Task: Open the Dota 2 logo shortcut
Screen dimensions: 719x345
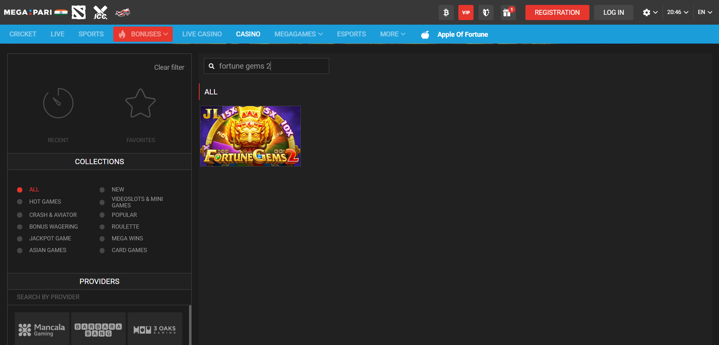Action: (x=79, y=13)
